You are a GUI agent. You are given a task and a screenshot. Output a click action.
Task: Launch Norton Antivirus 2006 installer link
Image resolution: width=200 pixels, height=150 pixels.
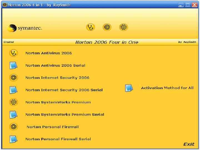click(x=48, y=53)
